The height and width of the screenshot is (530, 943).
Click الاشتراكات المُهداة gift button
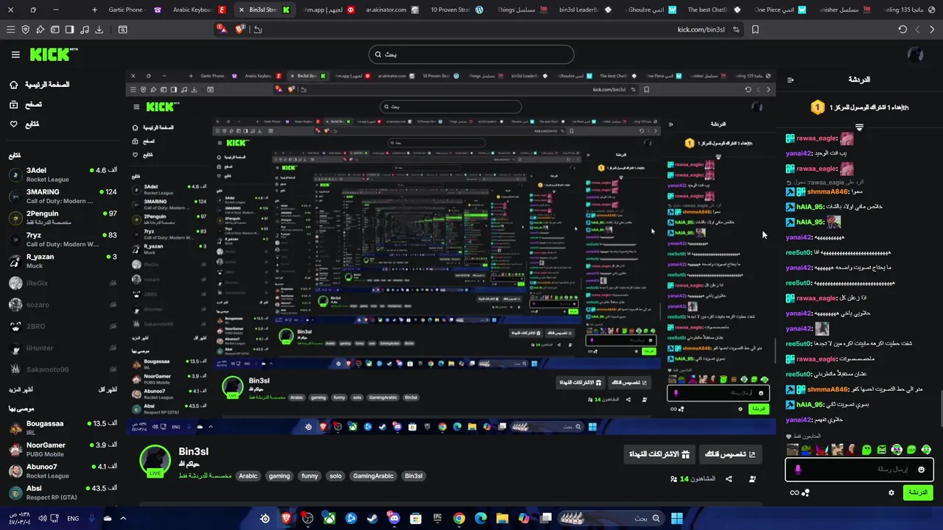tap(659, 454)
